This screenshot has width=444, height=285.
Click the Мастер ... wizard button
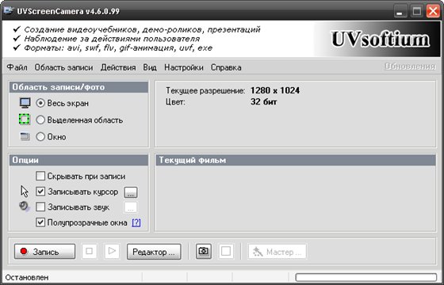(x=277, y=252)
